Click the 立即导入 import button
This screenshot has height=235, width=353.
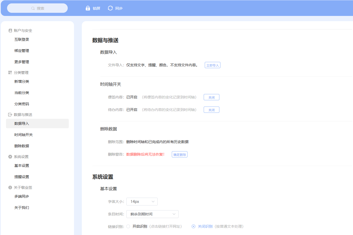point(212,65)
